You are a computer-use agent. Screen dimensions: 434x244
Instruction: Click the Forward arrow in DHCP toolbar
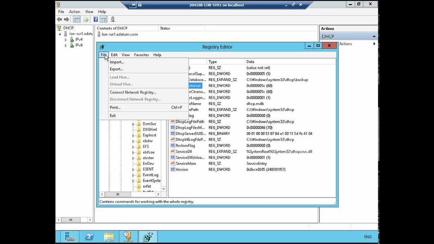tap(66, 20)
